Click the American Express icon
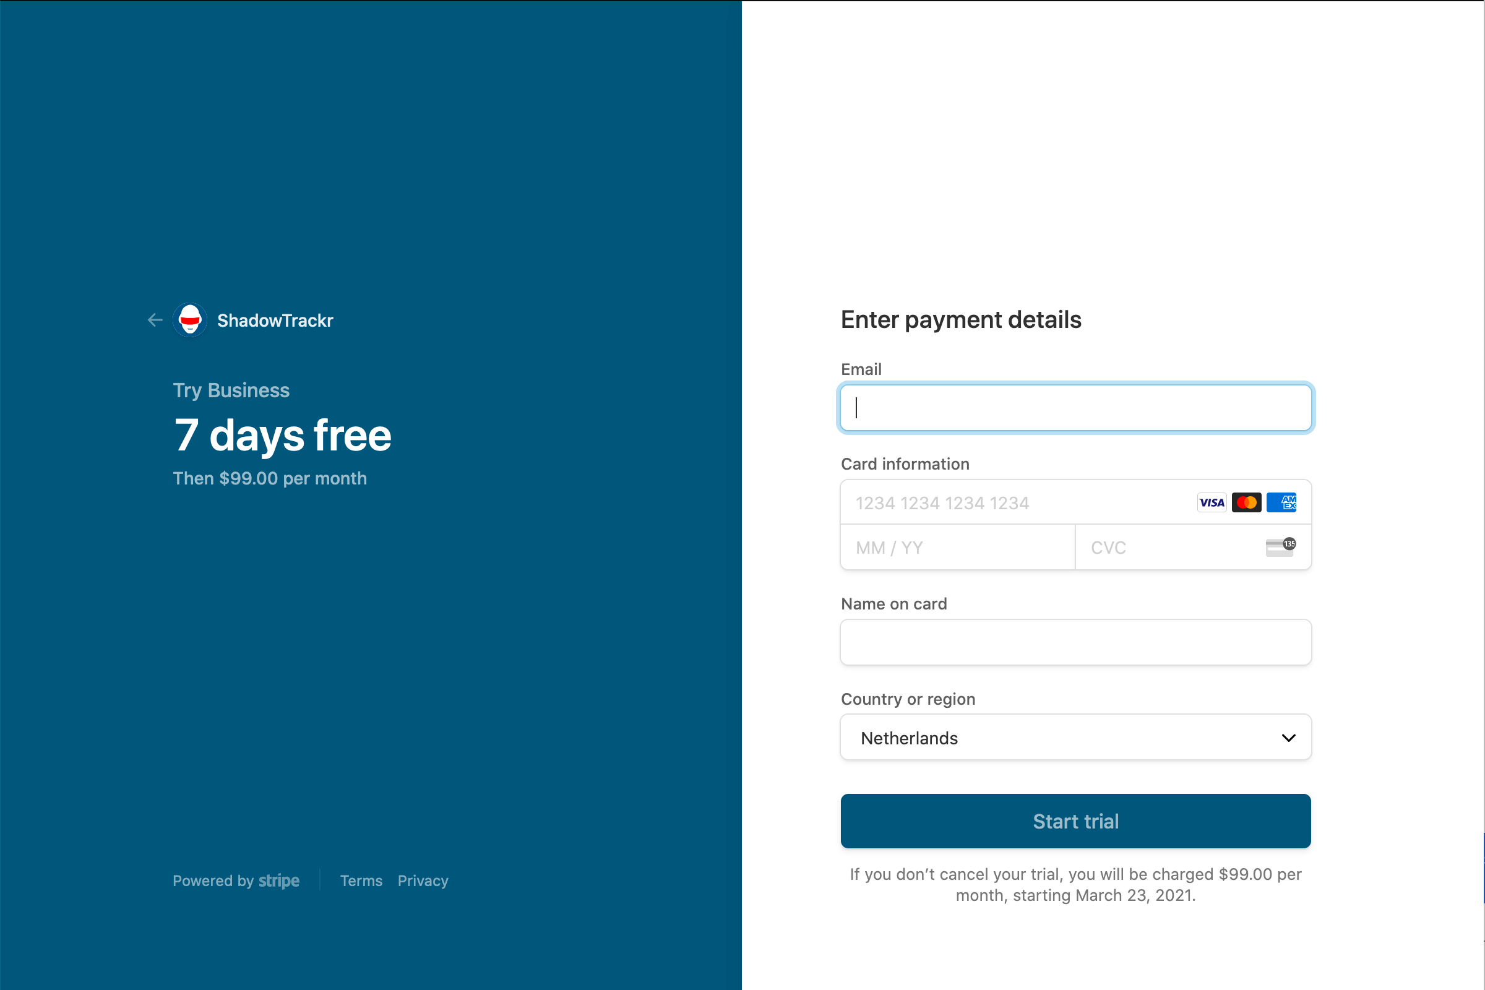 1281,502
